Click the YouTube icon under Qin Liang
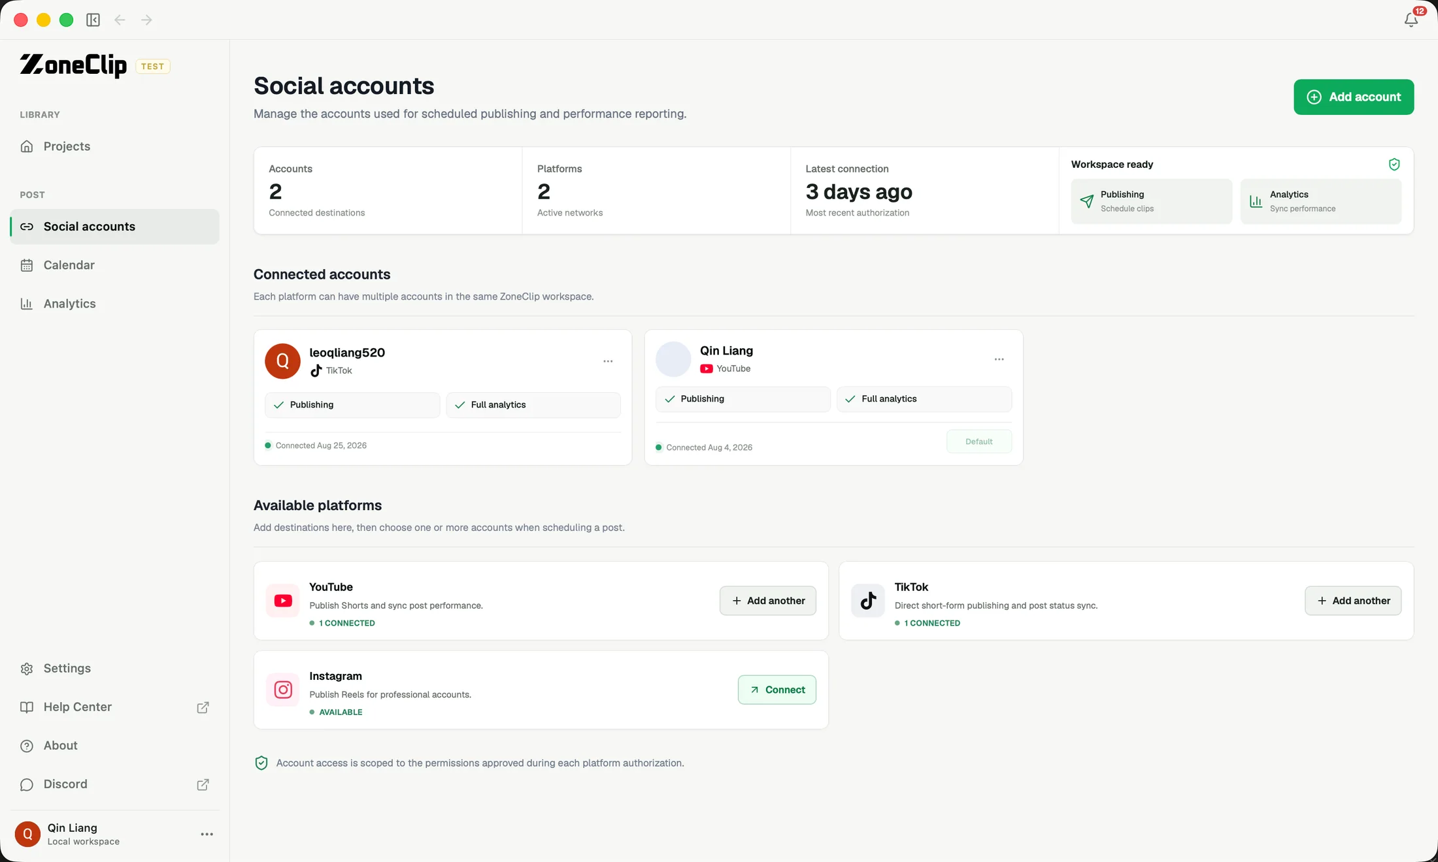 (x=707, y=368)
